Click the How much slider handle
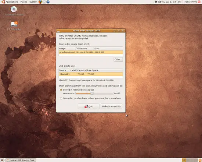Image resolution: width=202 pixels, height=162 pixels. (x=92, y=94)
